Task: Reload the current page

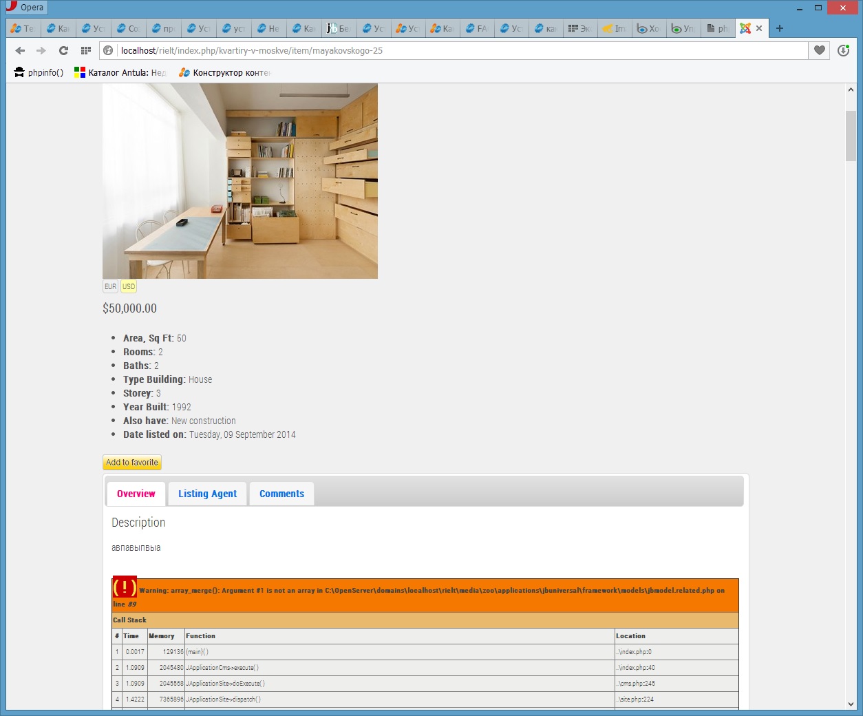Action: pos(63,50)
